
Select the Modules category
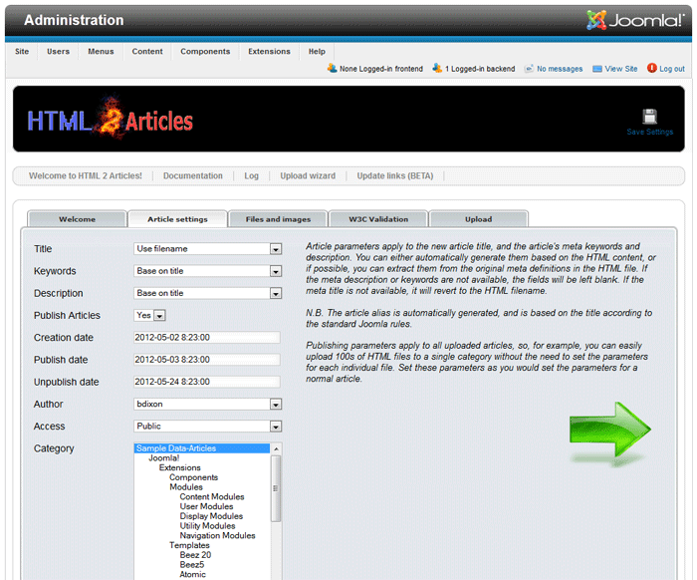186,487
